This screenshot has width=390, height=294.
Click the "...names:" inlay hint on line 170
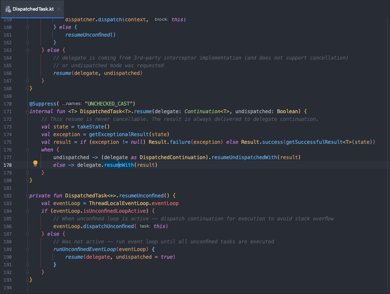[x=72, y=103]
